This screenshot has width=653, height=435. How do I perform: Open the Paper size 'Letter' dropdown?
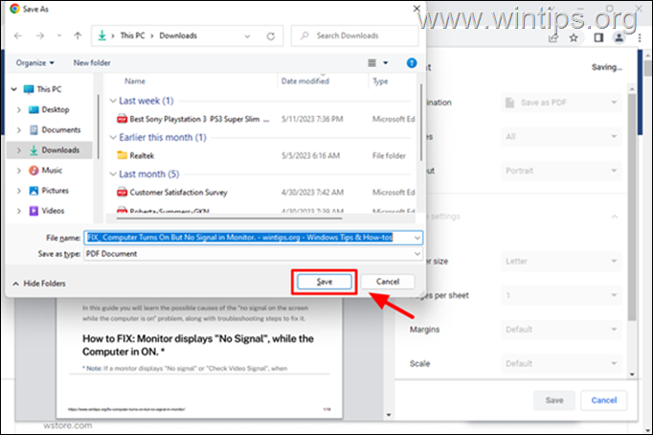561,262
